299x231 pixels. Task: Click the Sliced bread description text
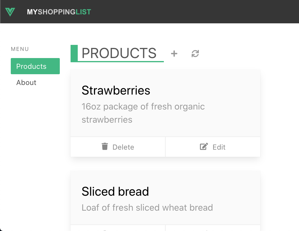(x=147, y=207)
